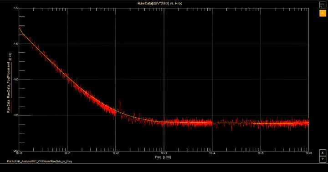Image resolution: width=328 pixels, height=172 pixels.
Task: Click the [E+0] y-axis scale label
Action: pyautogui.click(x=10, y=56)
